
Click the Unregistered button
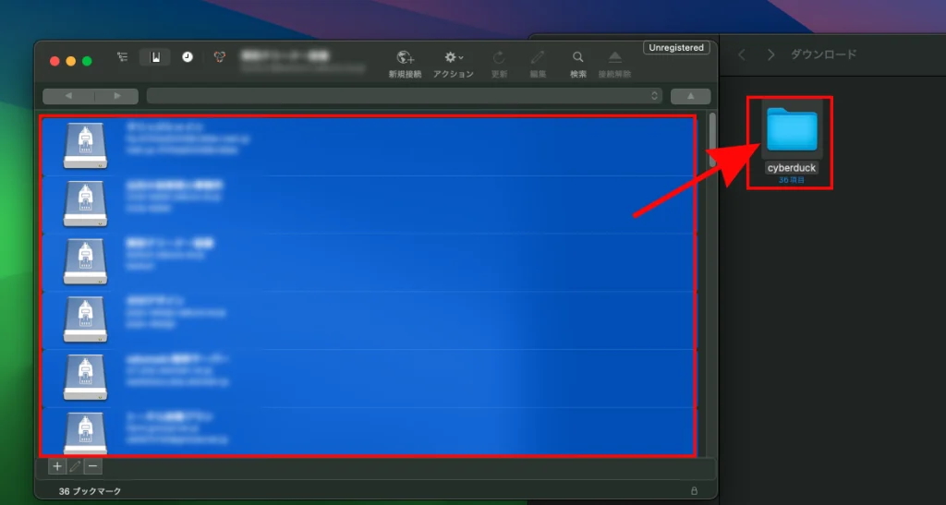(676, 48)
